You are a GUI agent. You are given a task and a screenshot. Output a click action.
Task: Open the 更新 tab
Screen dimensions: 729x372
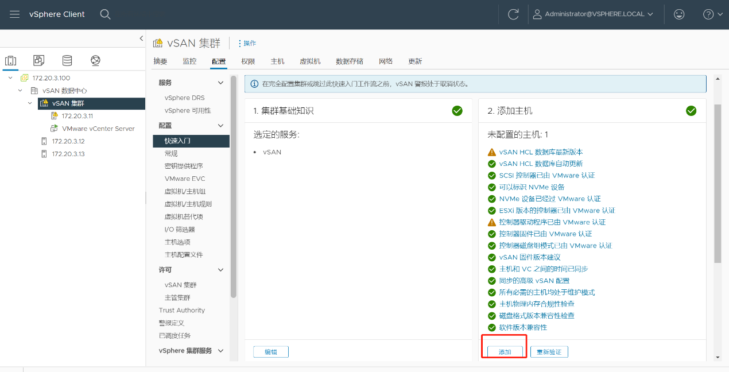(x=415, y=61)
